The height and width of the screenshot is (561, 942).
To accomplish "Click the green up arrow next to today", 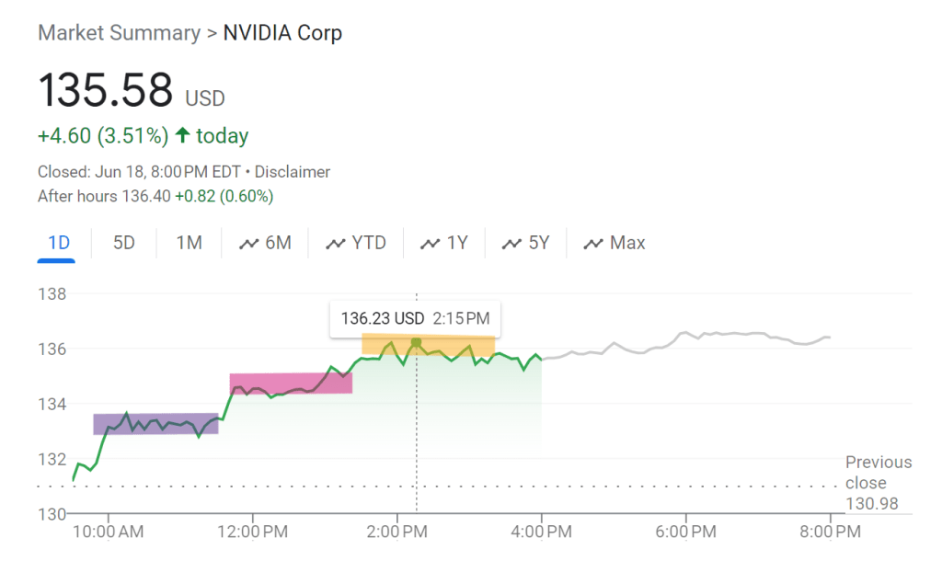I will click(182, 136).
